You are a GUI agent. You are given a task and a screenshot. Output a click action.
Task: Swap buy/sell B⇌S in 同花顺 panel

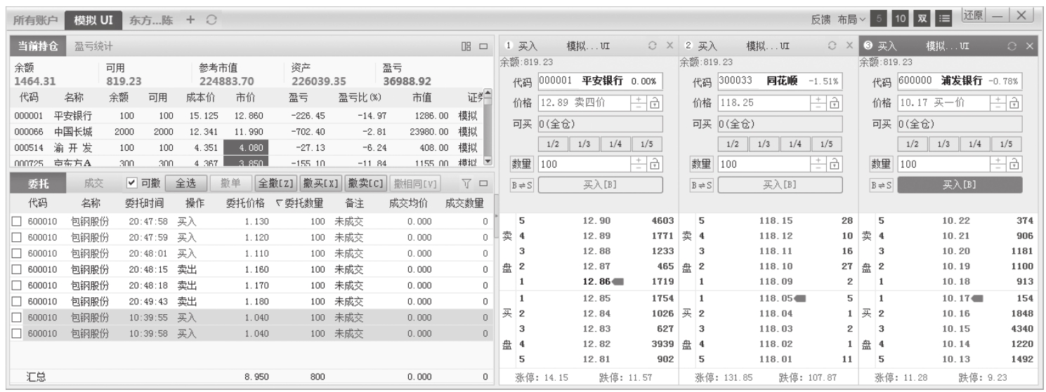click(701, 185)
